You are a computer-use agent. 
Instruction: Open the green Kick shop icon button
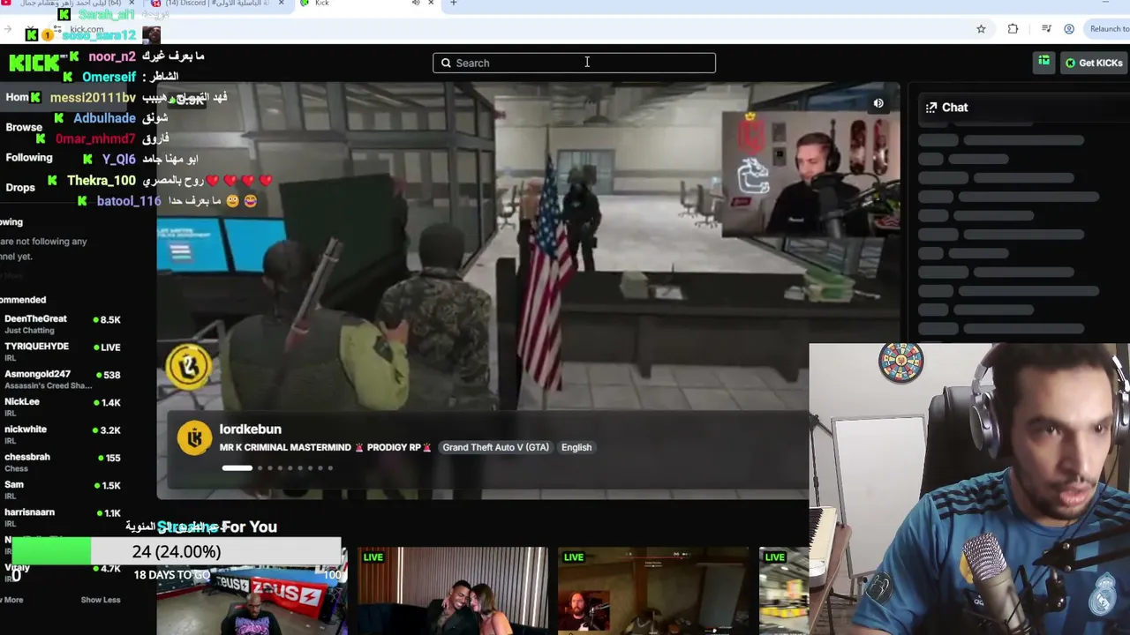click(1043, 62)
